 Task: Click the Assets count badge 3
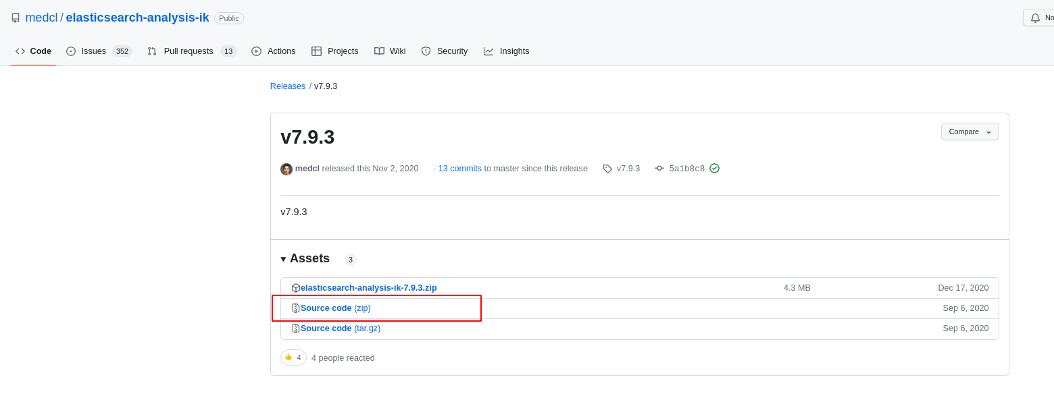[x=350, y=260]
